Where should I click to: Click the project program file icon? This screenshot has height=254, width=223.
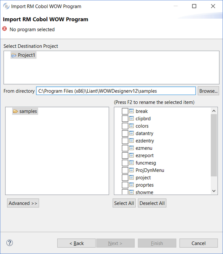(x=132, y=178)
